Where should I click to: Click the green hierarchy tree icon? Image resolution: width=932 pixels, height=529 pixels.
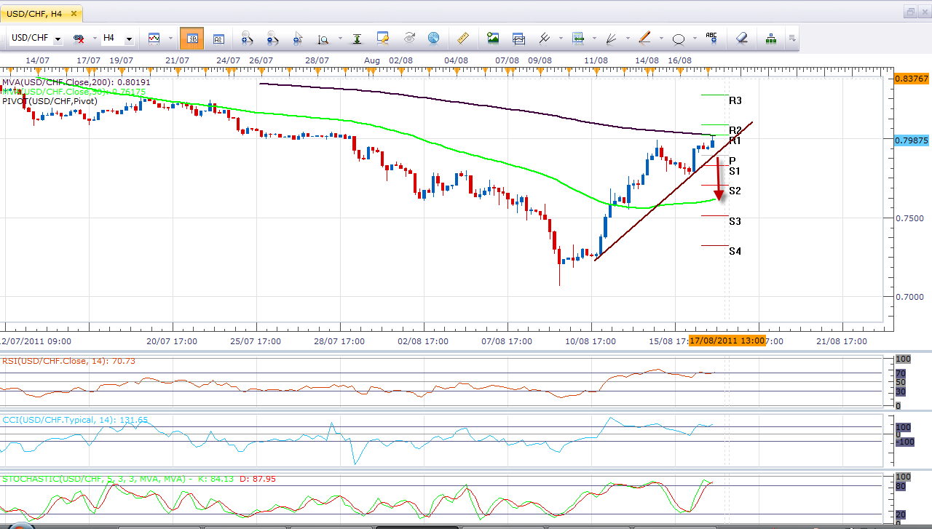coord(770,38)
